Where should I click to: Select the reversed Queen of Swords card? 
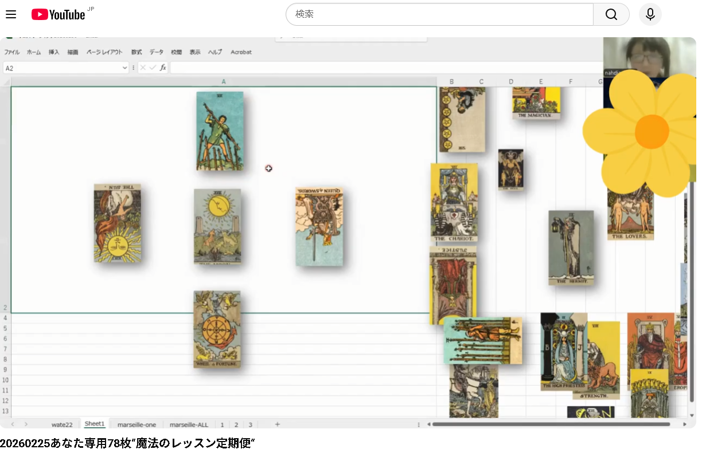[319, 227]
